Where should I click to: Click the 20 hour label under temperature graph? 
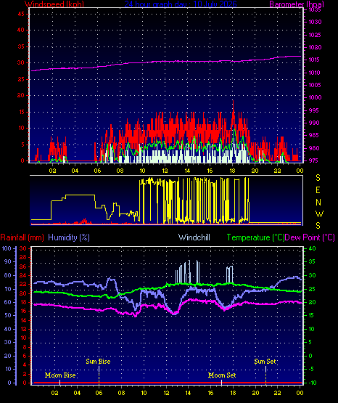[x=255, y=393]
